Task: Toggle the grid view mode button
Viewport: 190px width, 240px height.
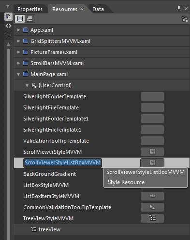Action: pos(30,19)
